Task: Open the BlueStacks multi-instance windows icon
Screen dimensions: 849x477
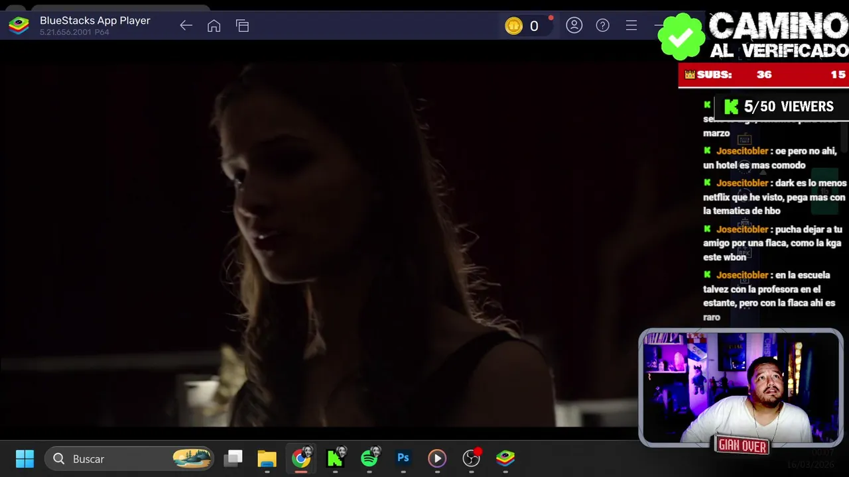Action: [x=242, y=26]
